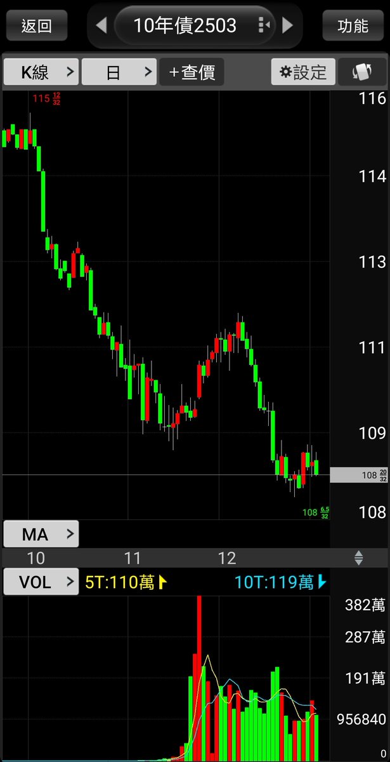Tap month 12 on the time axis
390x762 pixels.
(x=227, y=558)
